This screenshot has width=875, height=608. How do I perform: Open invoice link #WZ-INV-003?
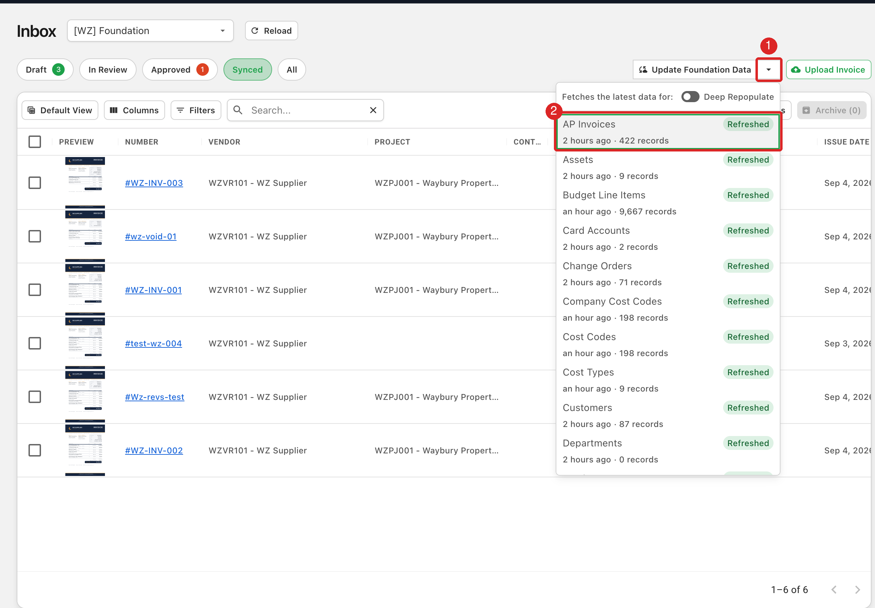(x=154, y=183)
